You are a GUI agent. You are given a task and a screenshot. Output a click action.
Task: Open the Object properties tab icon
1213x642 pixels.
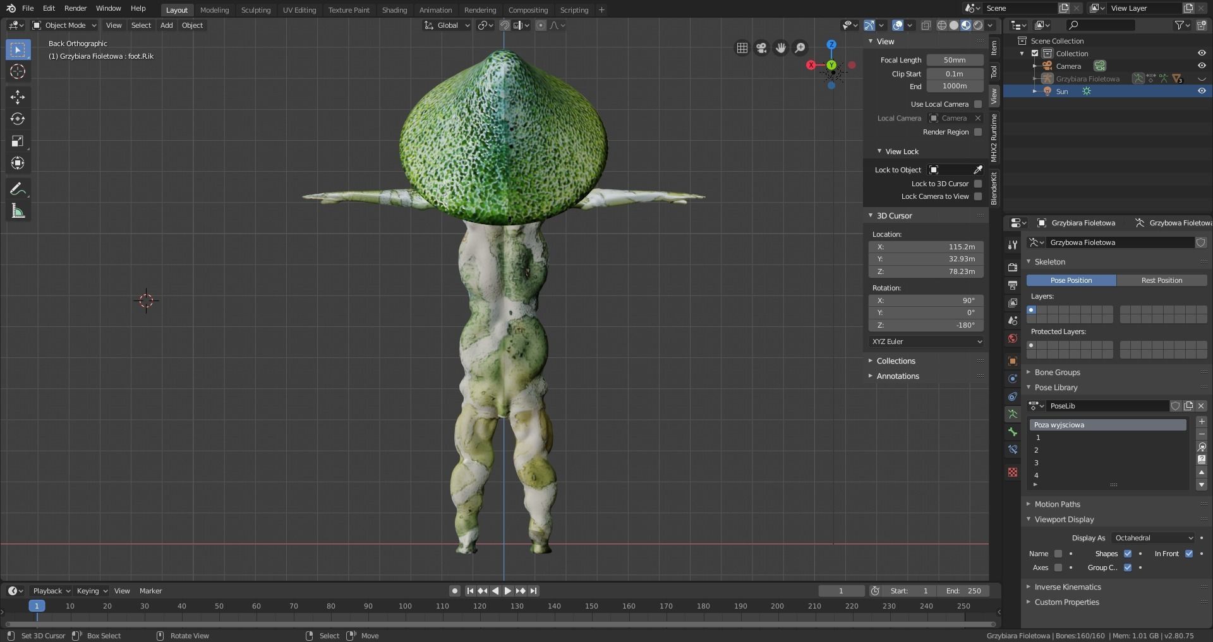[1013, 361]
